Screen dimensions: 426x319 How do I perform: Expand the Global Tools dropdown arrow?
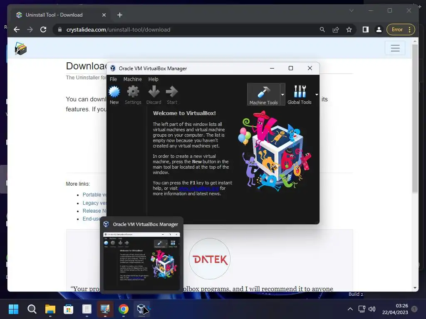pos(317,94)
